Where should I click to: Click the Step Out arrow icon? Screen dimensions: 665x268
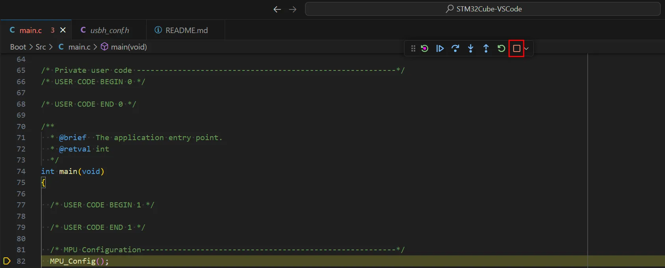click(486, 48)
